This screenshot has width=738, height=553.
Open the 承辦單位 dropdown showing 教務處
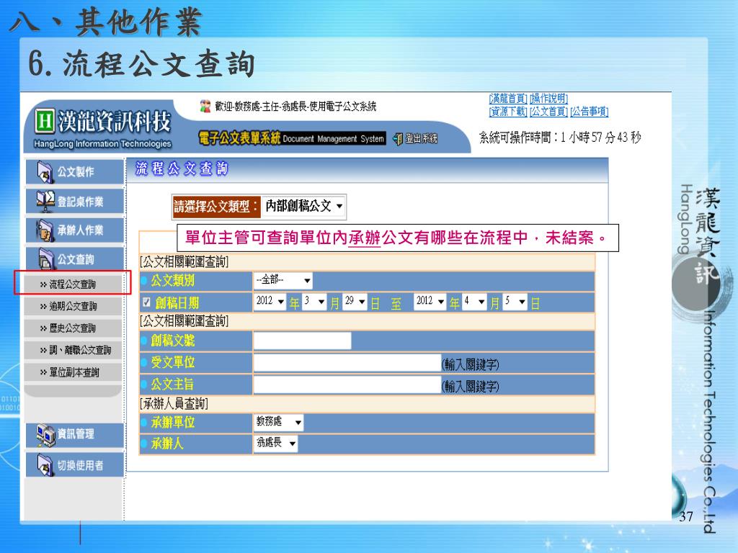(x=279, y=422)
